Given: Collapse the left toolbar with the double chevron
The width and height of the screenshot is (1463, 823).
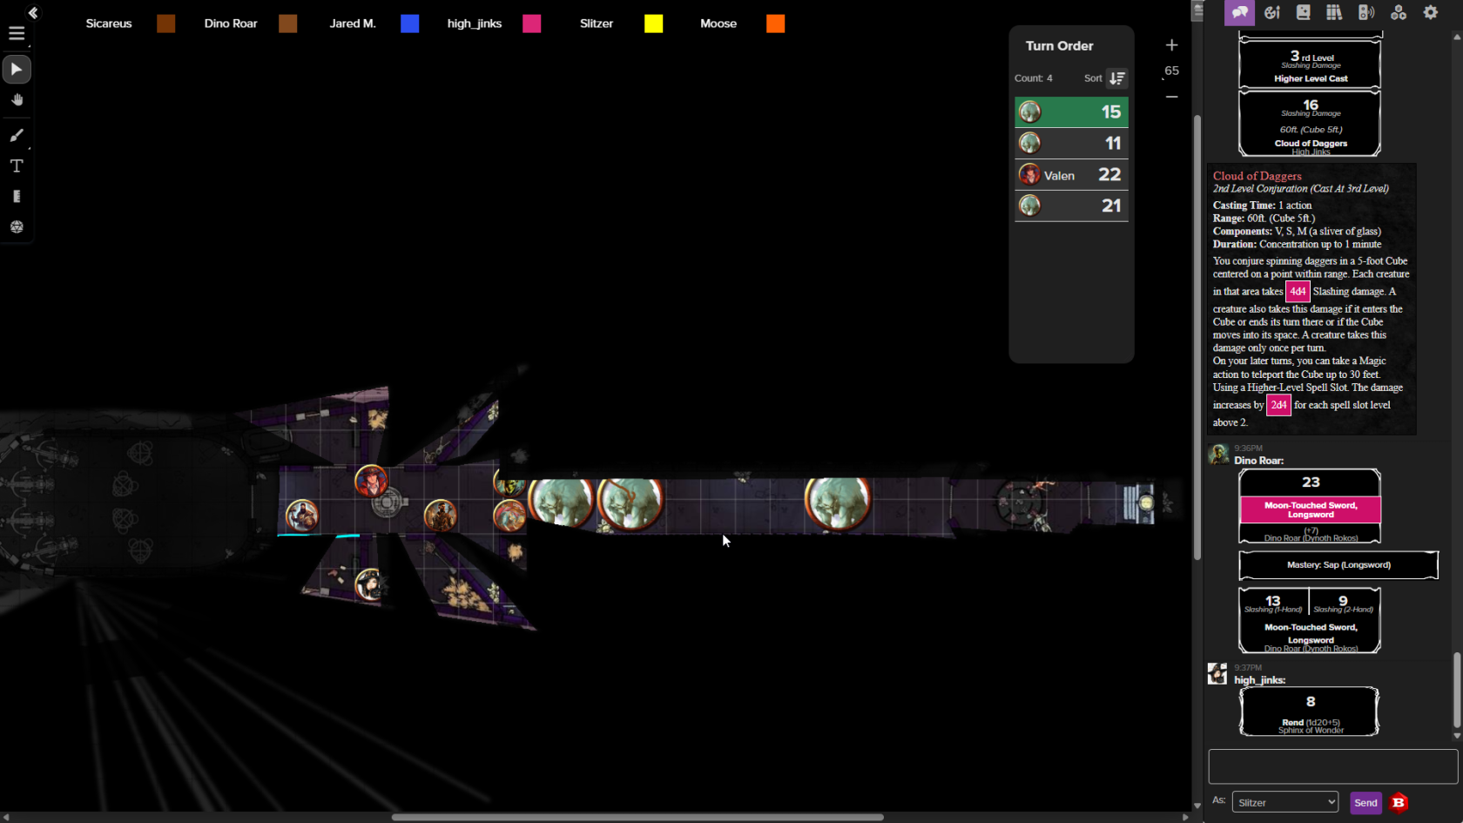Looking at the screenshot, I should 33,13.
